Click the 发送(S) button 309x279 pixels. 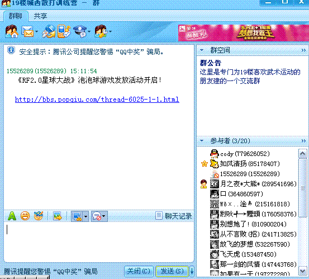click(172, 271)
